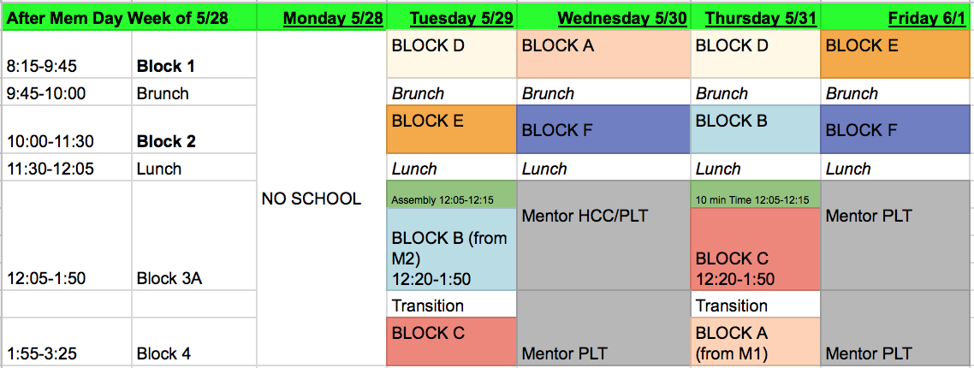Select the "After Mem Day Week of 5/28" header cell
This screenshot has height=368, width=974.
point(118,18)
